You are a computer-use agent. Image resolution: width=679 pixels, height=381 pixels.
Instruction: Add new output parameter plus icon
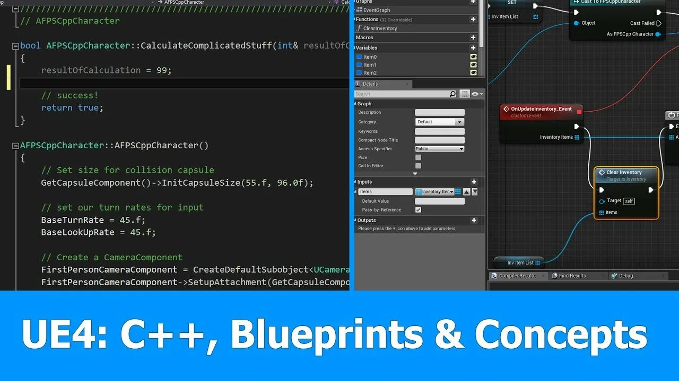[474, 220]
